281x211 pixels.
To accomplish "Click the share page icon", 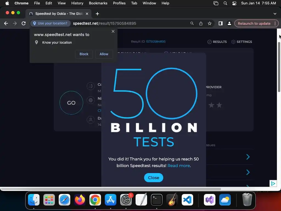I will [201, 23].
